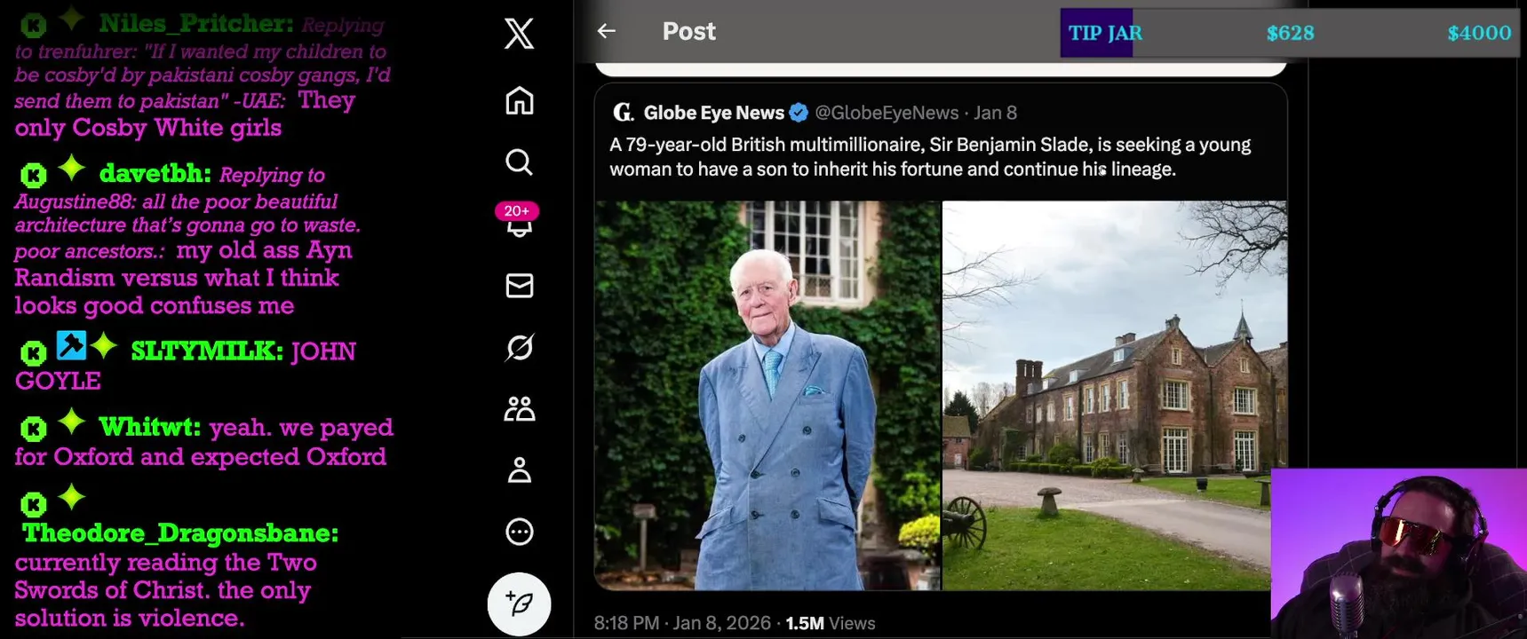
Task: Click the K badge next to Whitwt
Action: point(33,429)
